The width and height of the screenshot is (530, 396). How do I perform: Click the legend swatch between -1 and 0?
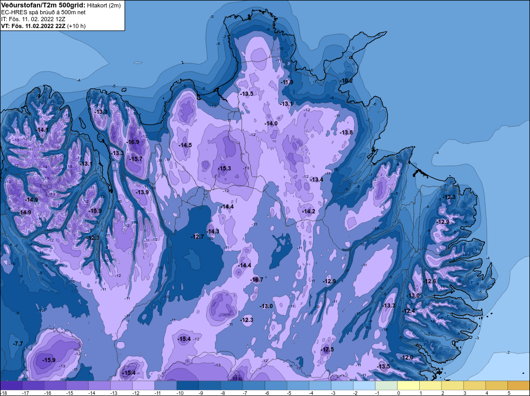point(386,385)
